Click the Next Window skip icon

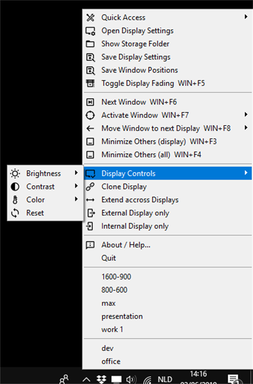tap(90, 102)
